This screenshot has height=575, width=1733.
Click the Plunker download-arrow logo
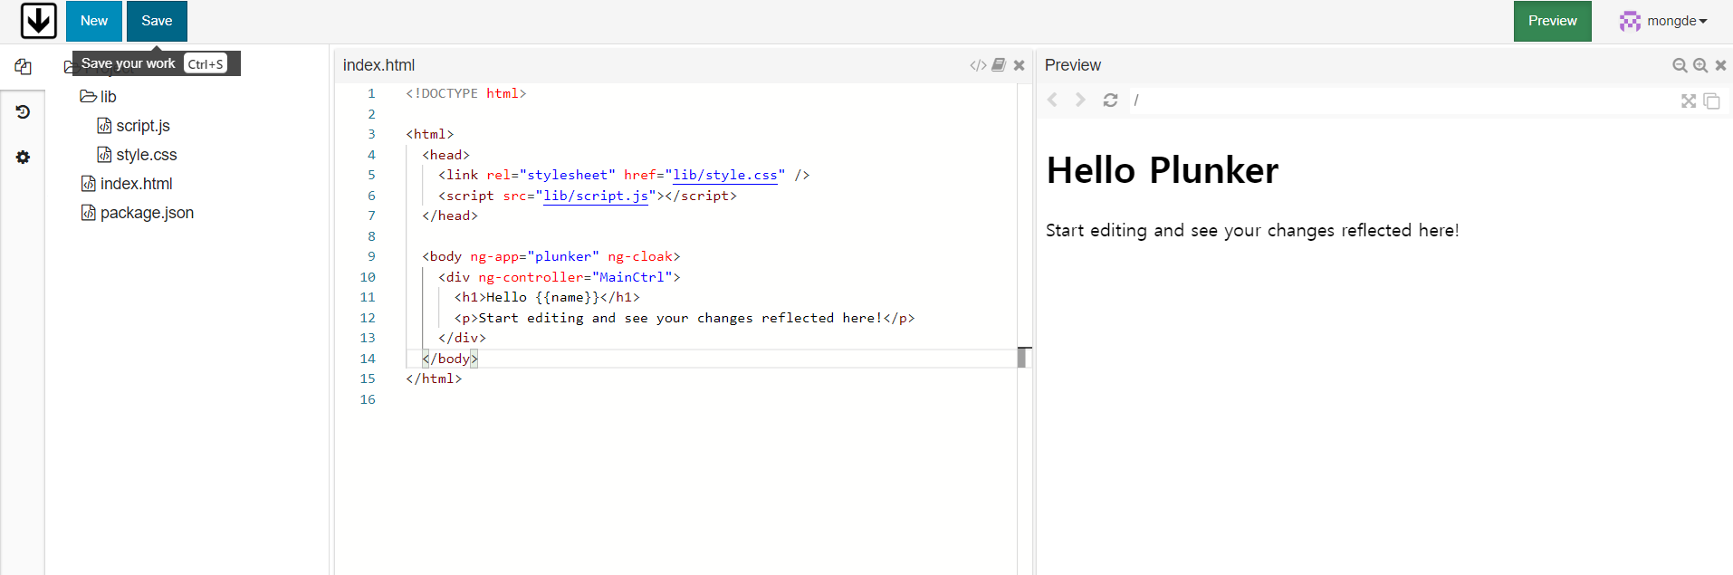38,21
